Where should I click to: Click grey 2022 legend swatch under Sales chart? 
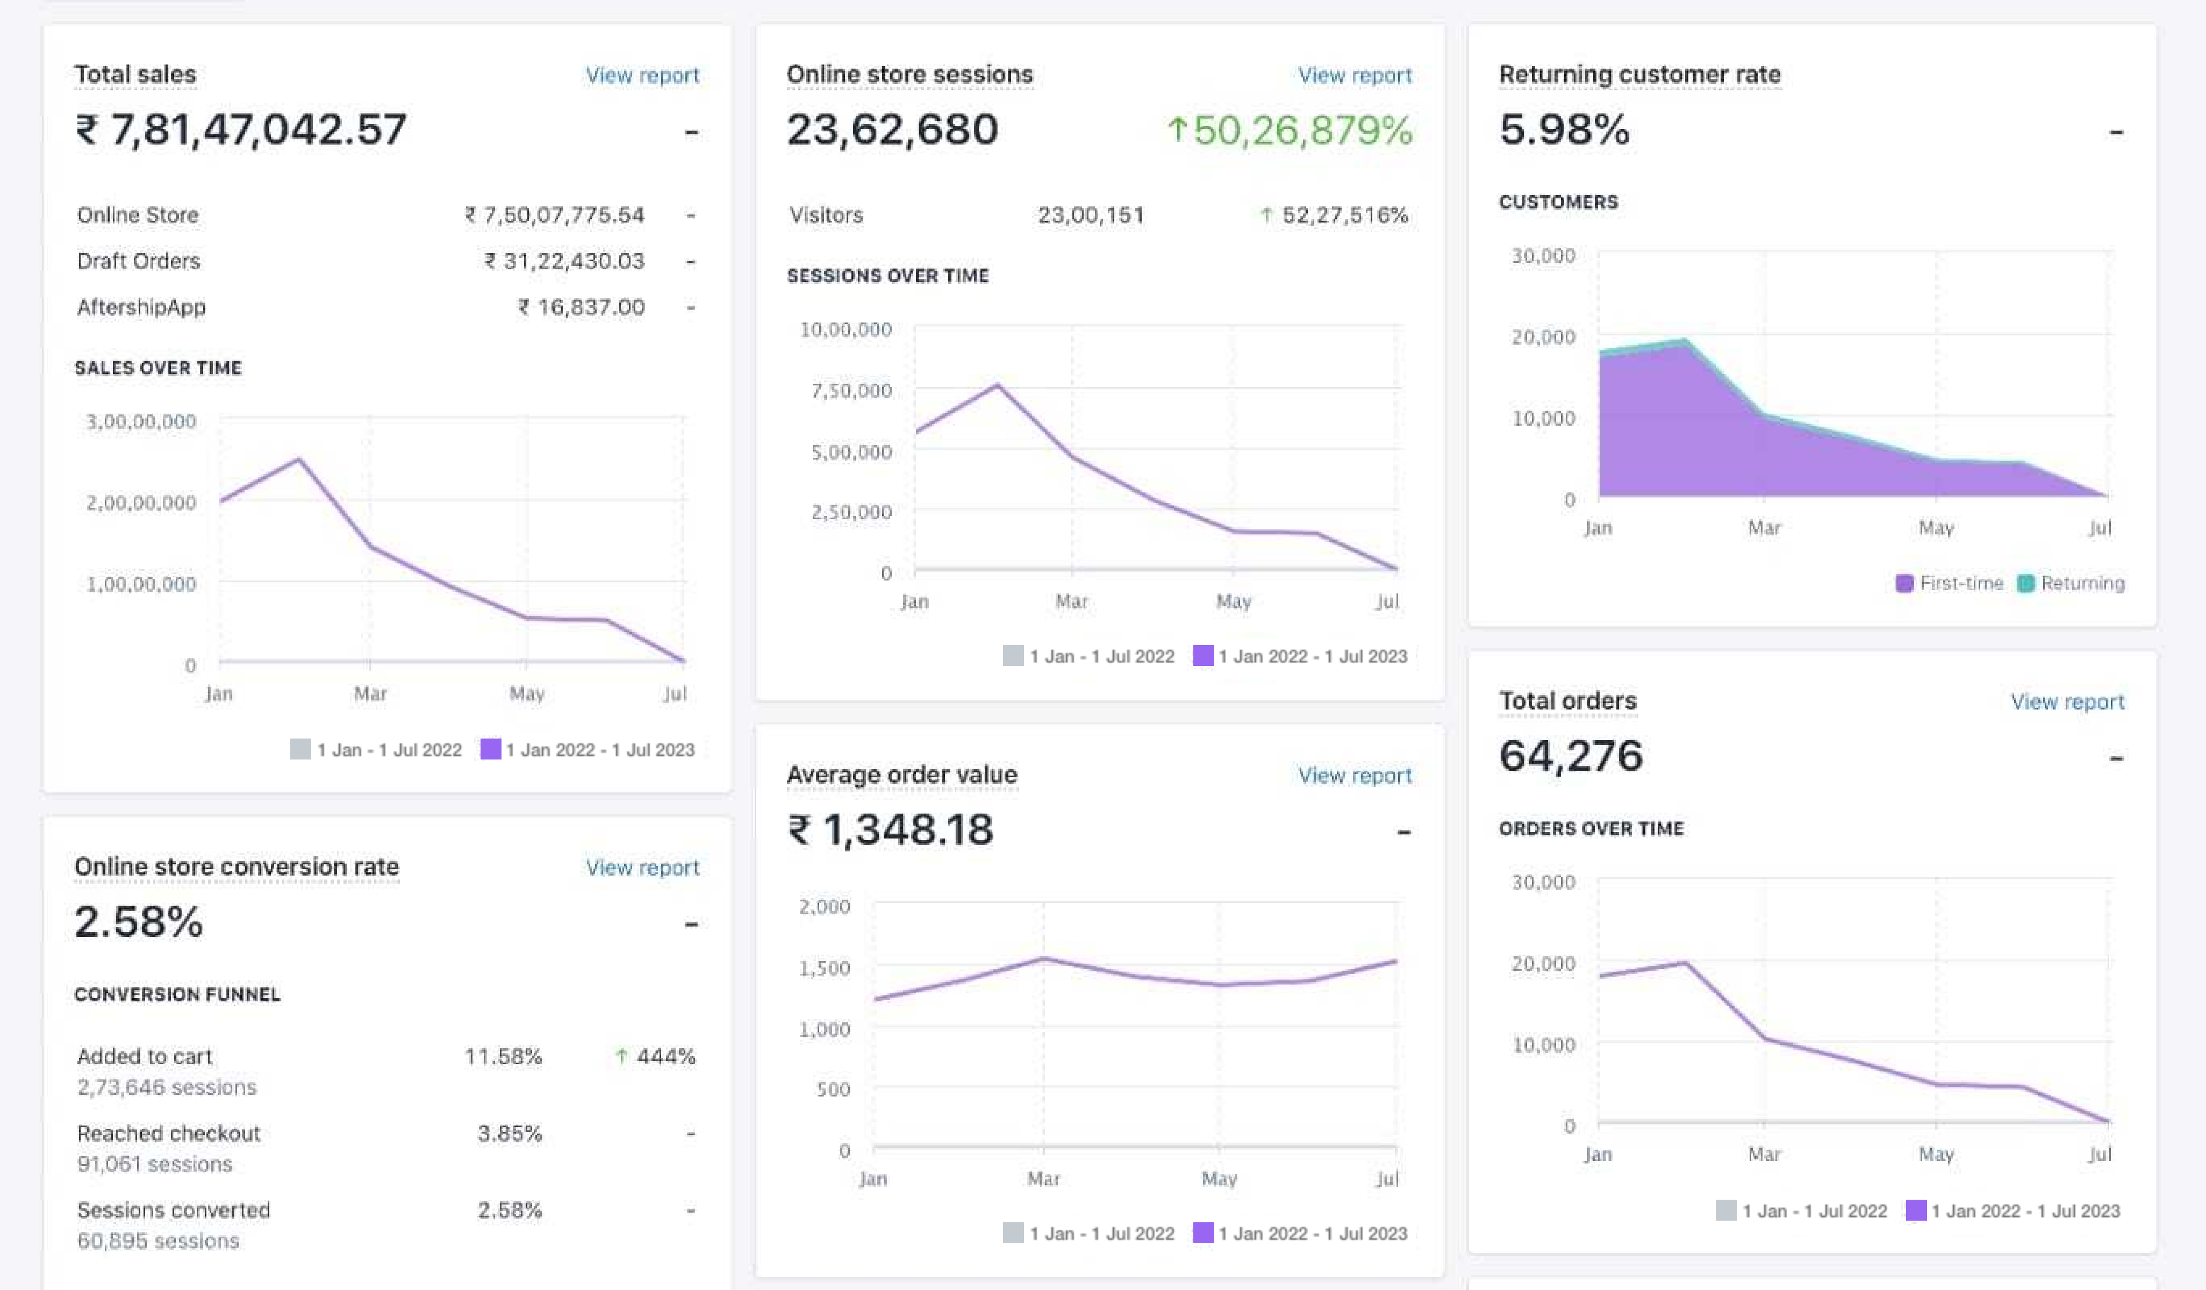click(x=300, y=749)
